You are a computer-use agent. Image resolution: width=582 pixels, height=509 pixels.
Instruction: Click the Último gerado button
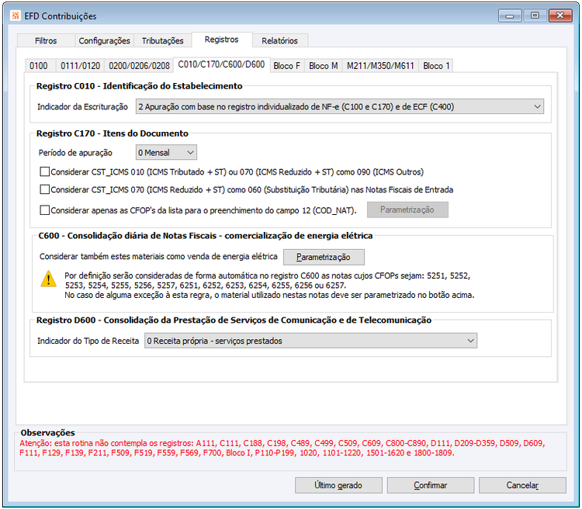(338, 485)
